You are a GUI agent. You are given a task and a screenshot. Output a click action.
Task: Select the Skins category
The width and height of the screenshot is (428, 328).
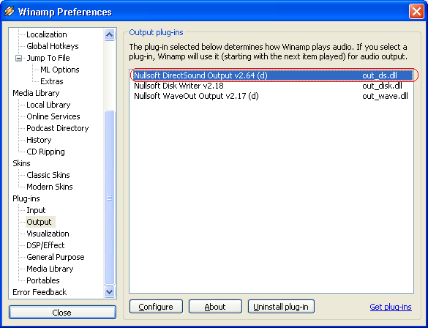point(21,163)
